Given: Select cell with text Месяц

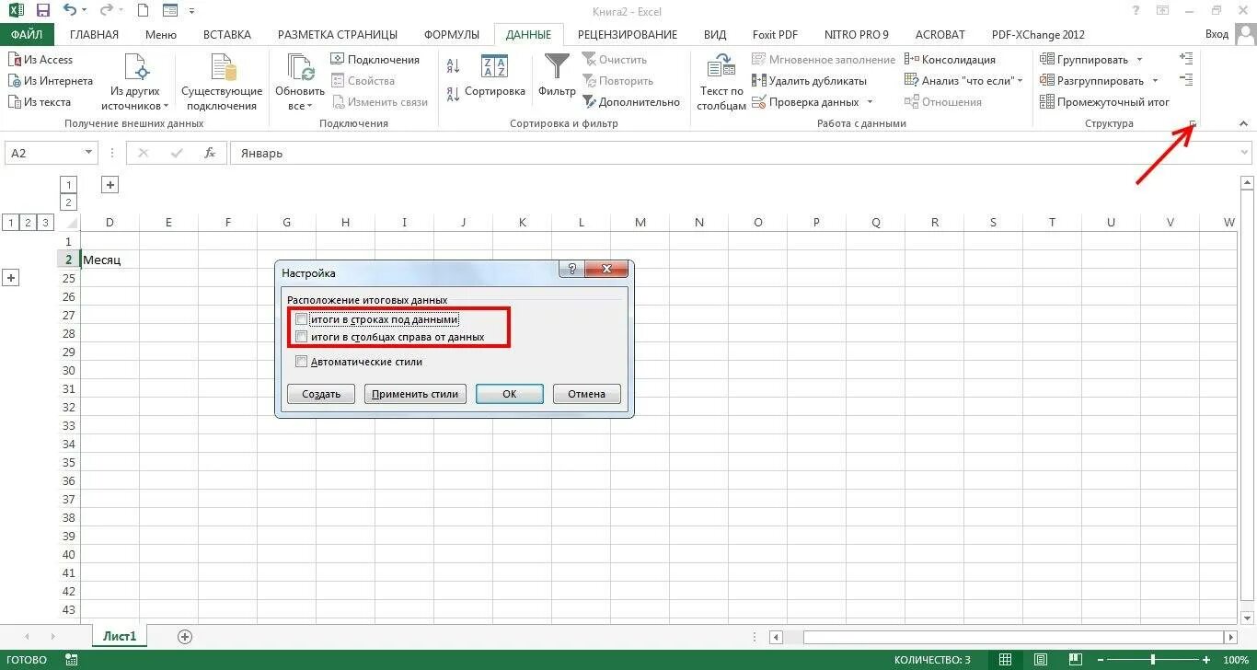Looking at the screenshot, I should pyautogui.click(x=110, y=260).
